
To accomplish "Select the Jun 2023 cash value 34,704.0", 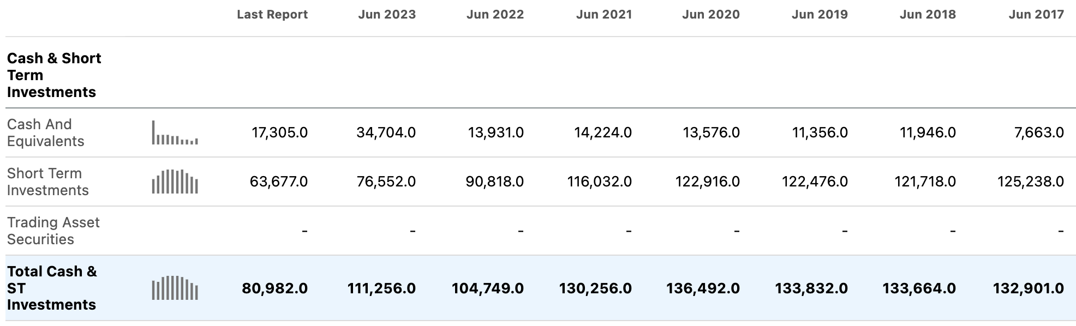I will tap(386, 132).
